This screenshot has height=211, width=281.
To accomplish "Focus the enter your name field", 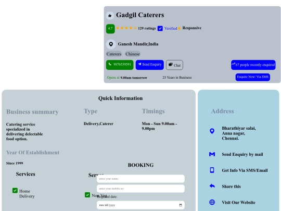I will point(140,179).
